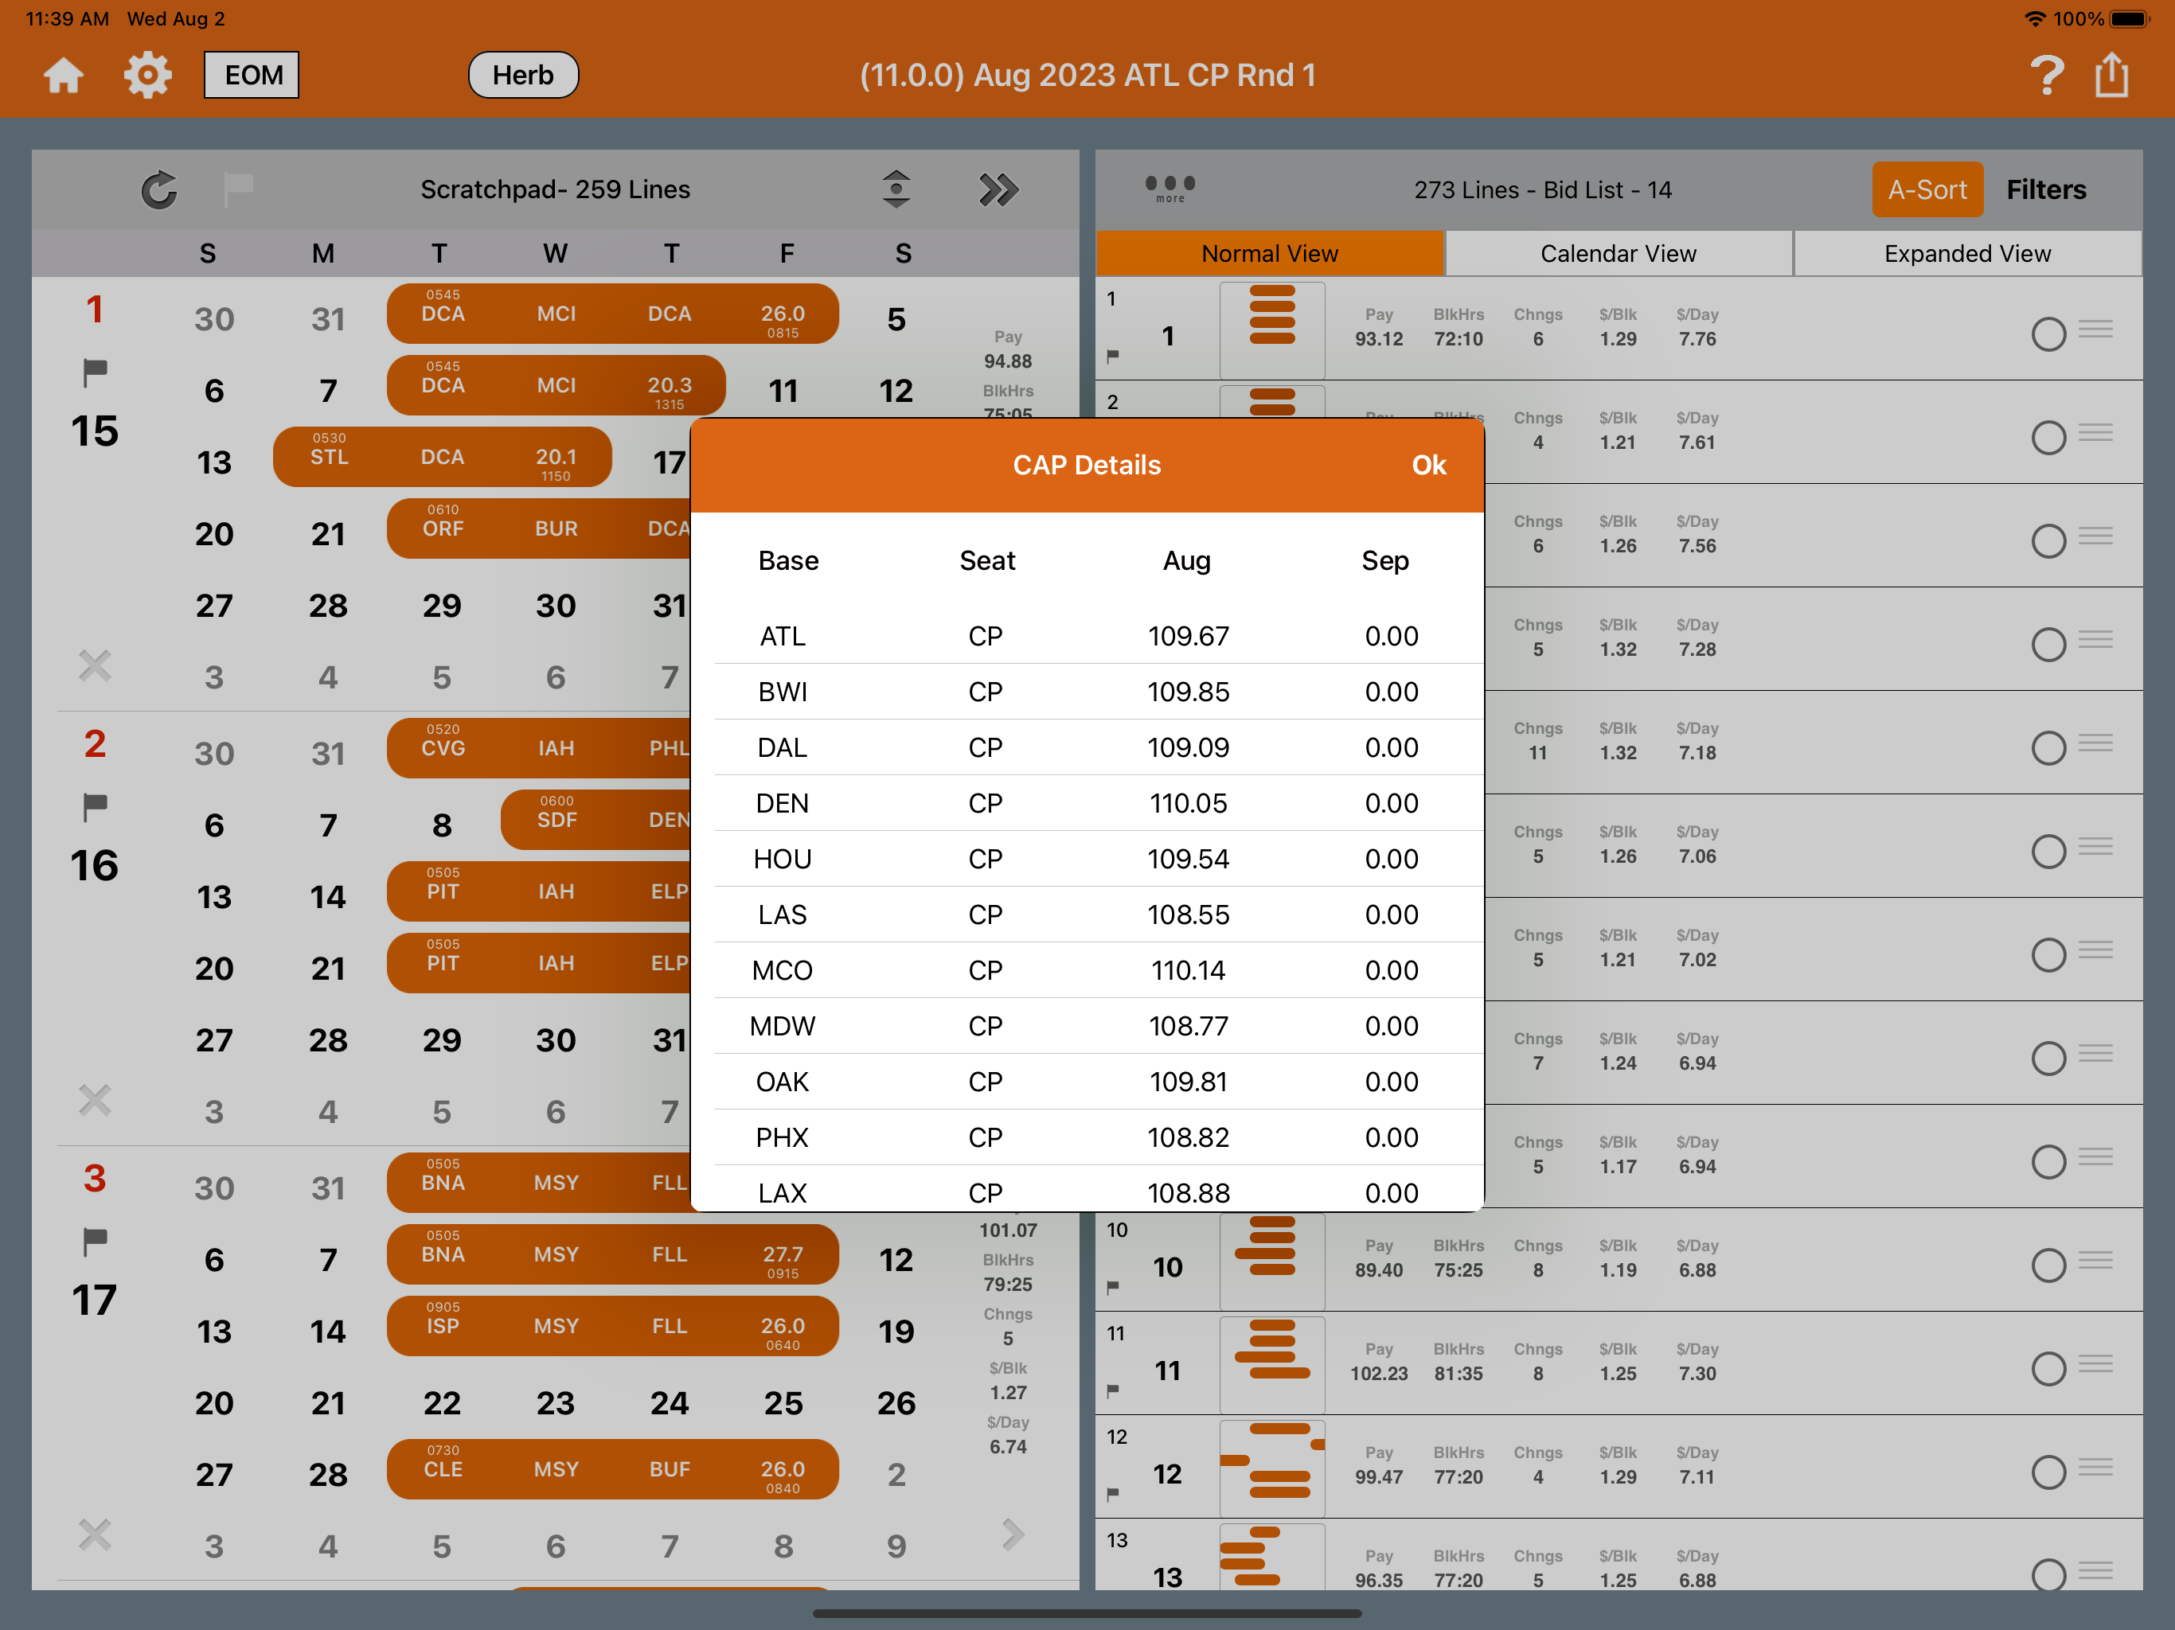Viewport: 2175px width, 1630px height.
Task: Open the three-dot more menu
Action: click(1170, 187)
